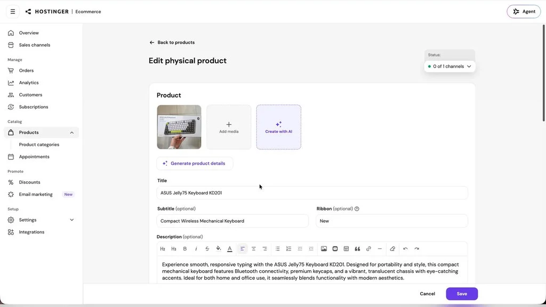Collapse the Products submenu chevron

[72, 133]
